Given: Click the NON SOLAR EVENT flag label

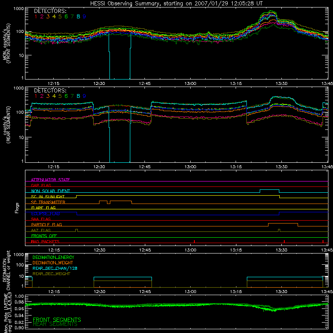Looking at the screenshot, I should tap(50, 191).
